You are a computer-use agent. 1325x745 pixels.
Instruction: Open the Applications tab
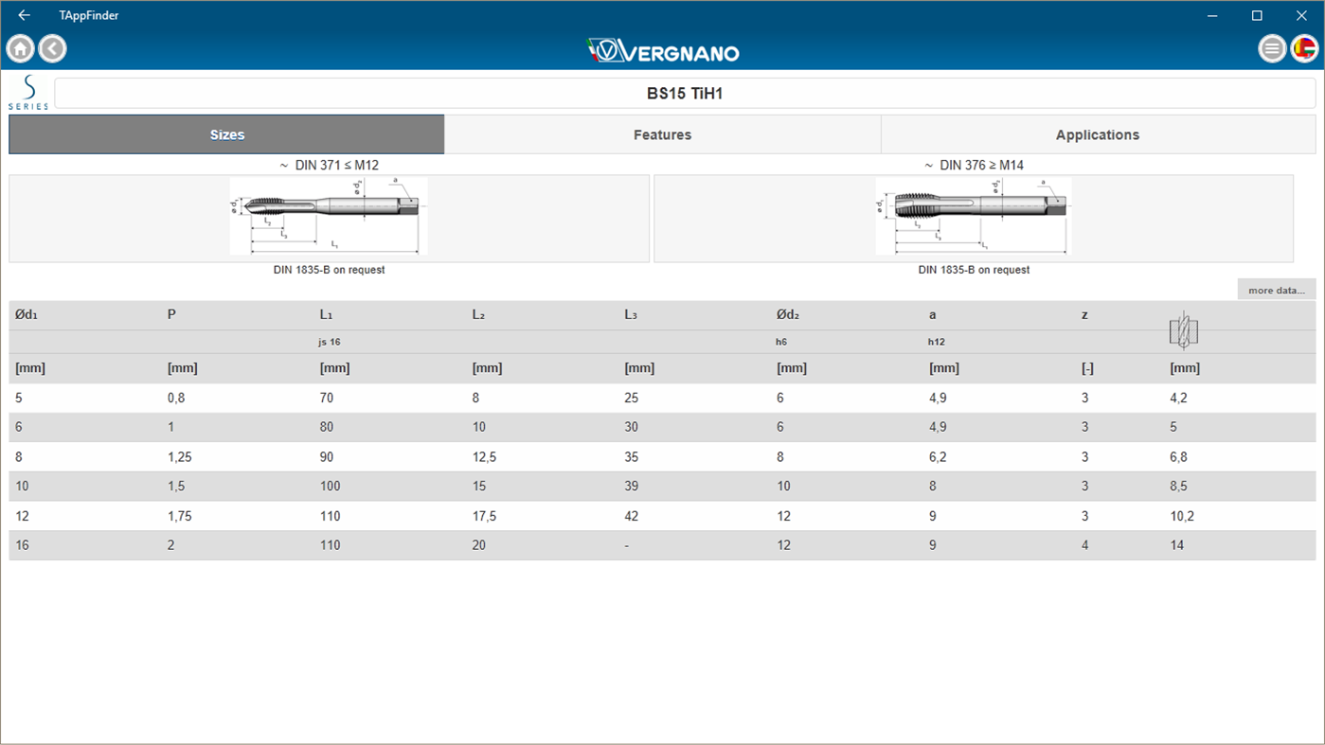[1098, 133]
